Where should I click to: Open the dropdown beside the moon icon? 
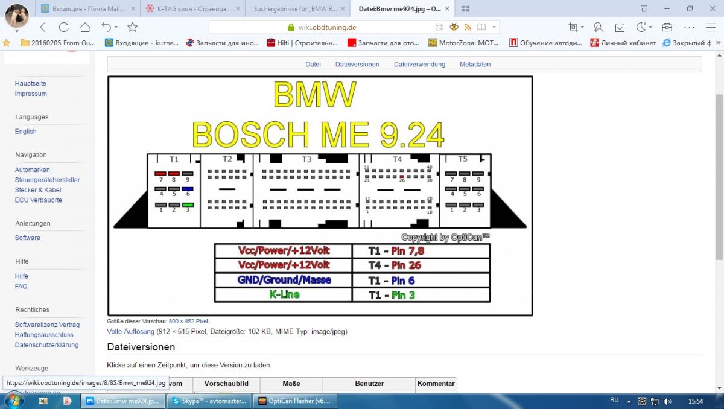click(650, 28)
